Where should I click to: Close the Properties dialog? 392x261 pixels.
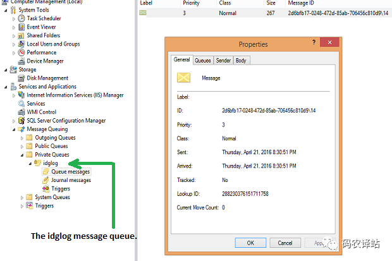click(329, 42)
